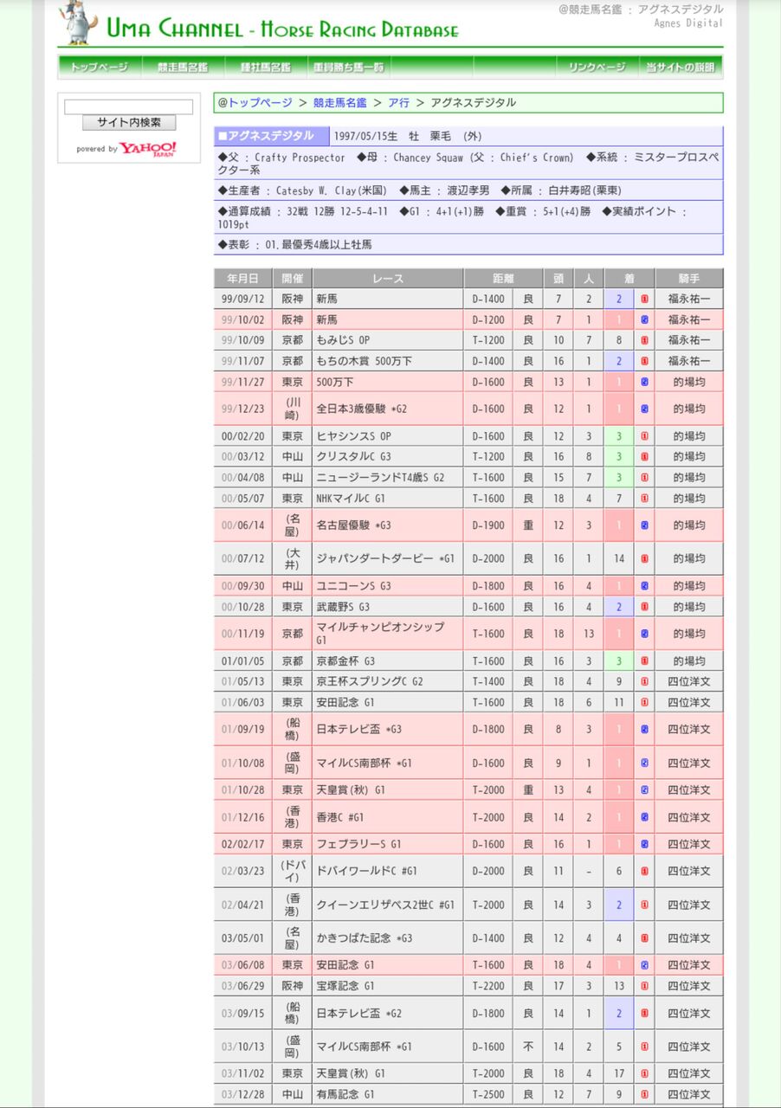The width and height of the screenshot is (781, 1108).
Task: Click the blue icon in the 03/06/08 安田記念 row
Action: [644, 965]
